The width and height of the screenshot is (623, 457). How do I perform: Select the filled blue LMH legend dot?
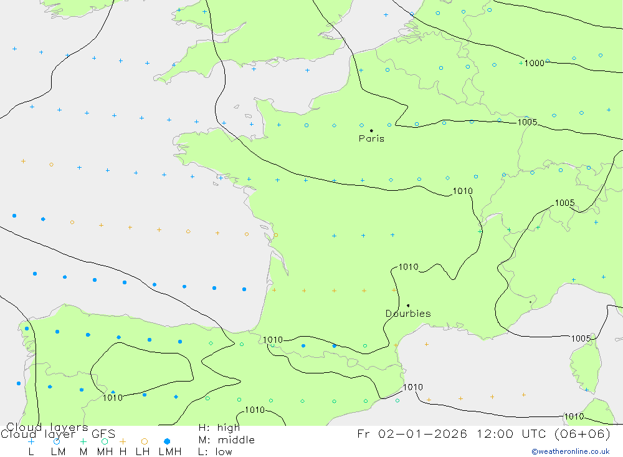(x=167, y=441)
